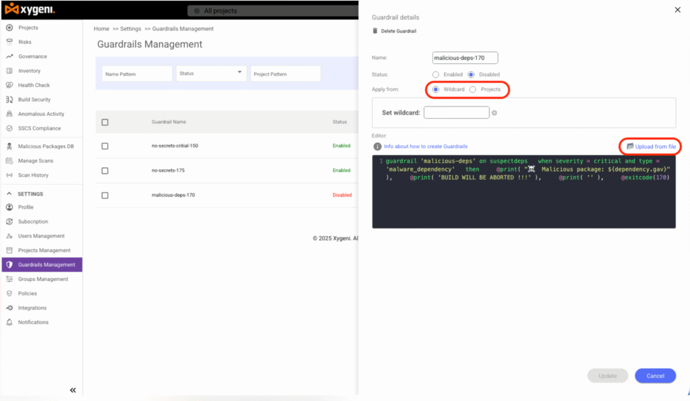
Task: Click the Notifications bell icon
Action: 9,322
